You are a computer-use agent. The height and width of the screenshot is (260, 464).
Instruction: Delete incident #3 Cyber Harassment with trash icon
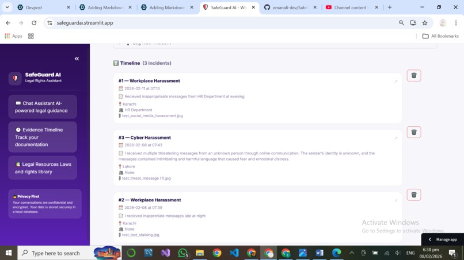point(414,132)
